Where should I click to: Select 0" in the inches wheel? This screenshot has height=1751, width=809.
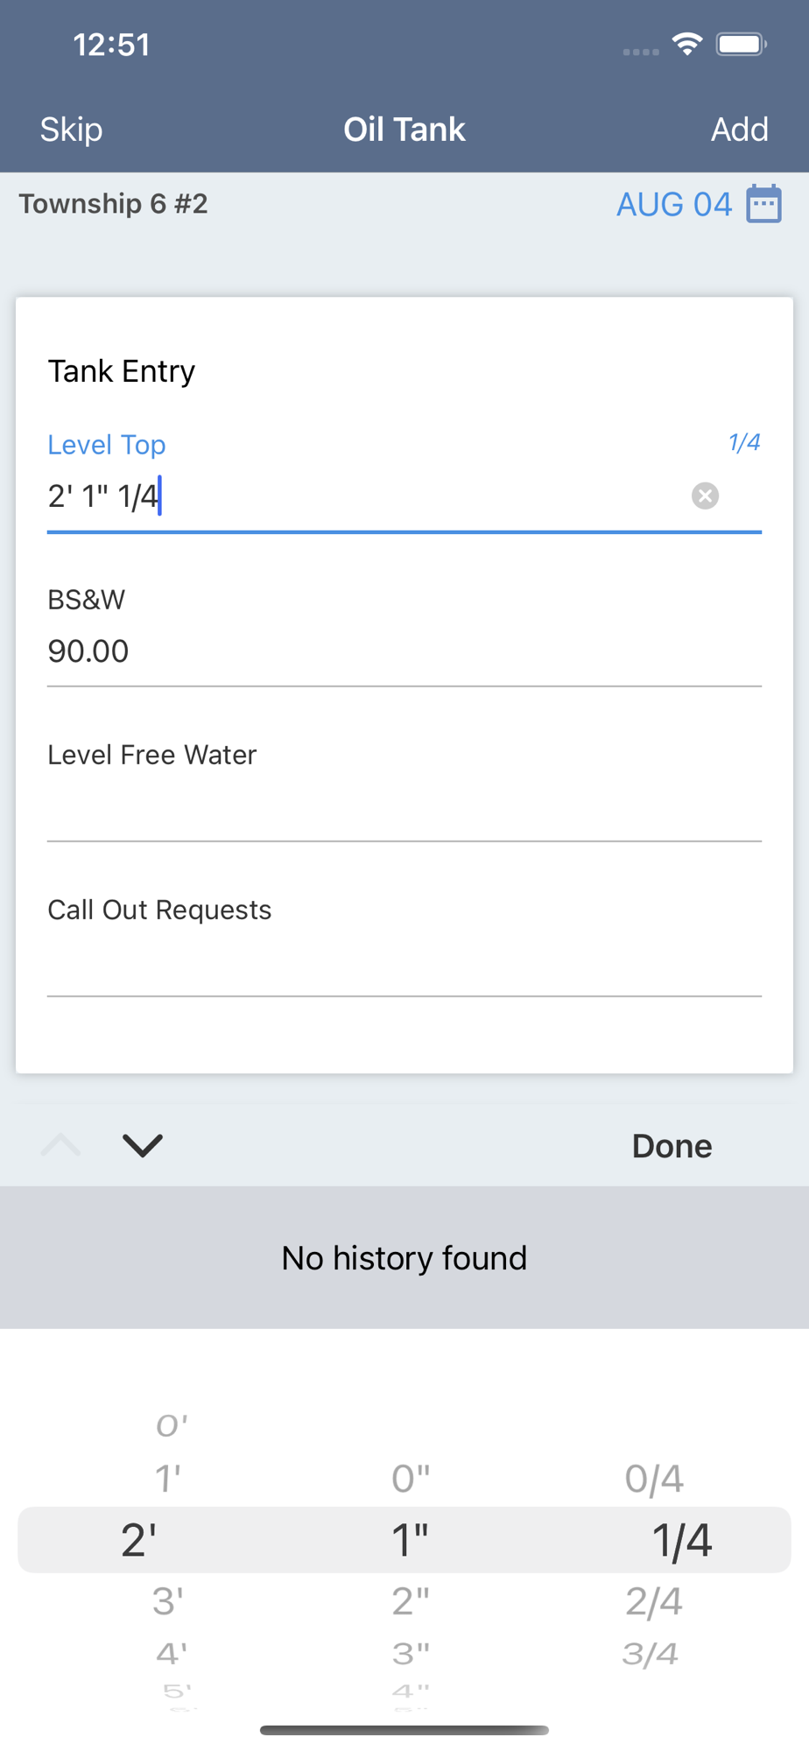click(x=410, y=1479)
